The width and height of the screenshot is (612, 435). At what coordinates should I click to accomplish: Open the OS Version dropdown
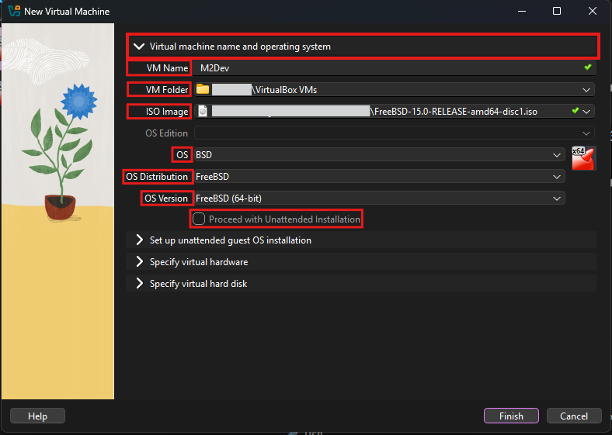(556, 199)
